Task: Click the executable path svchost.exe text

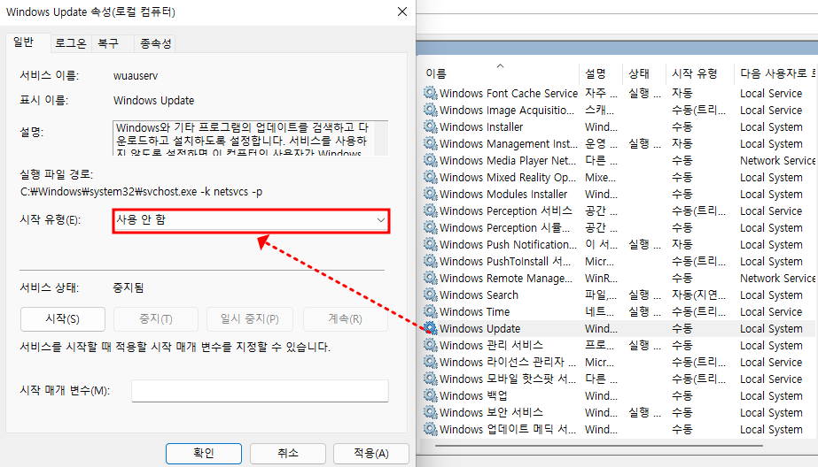Action: coord(141,192)
